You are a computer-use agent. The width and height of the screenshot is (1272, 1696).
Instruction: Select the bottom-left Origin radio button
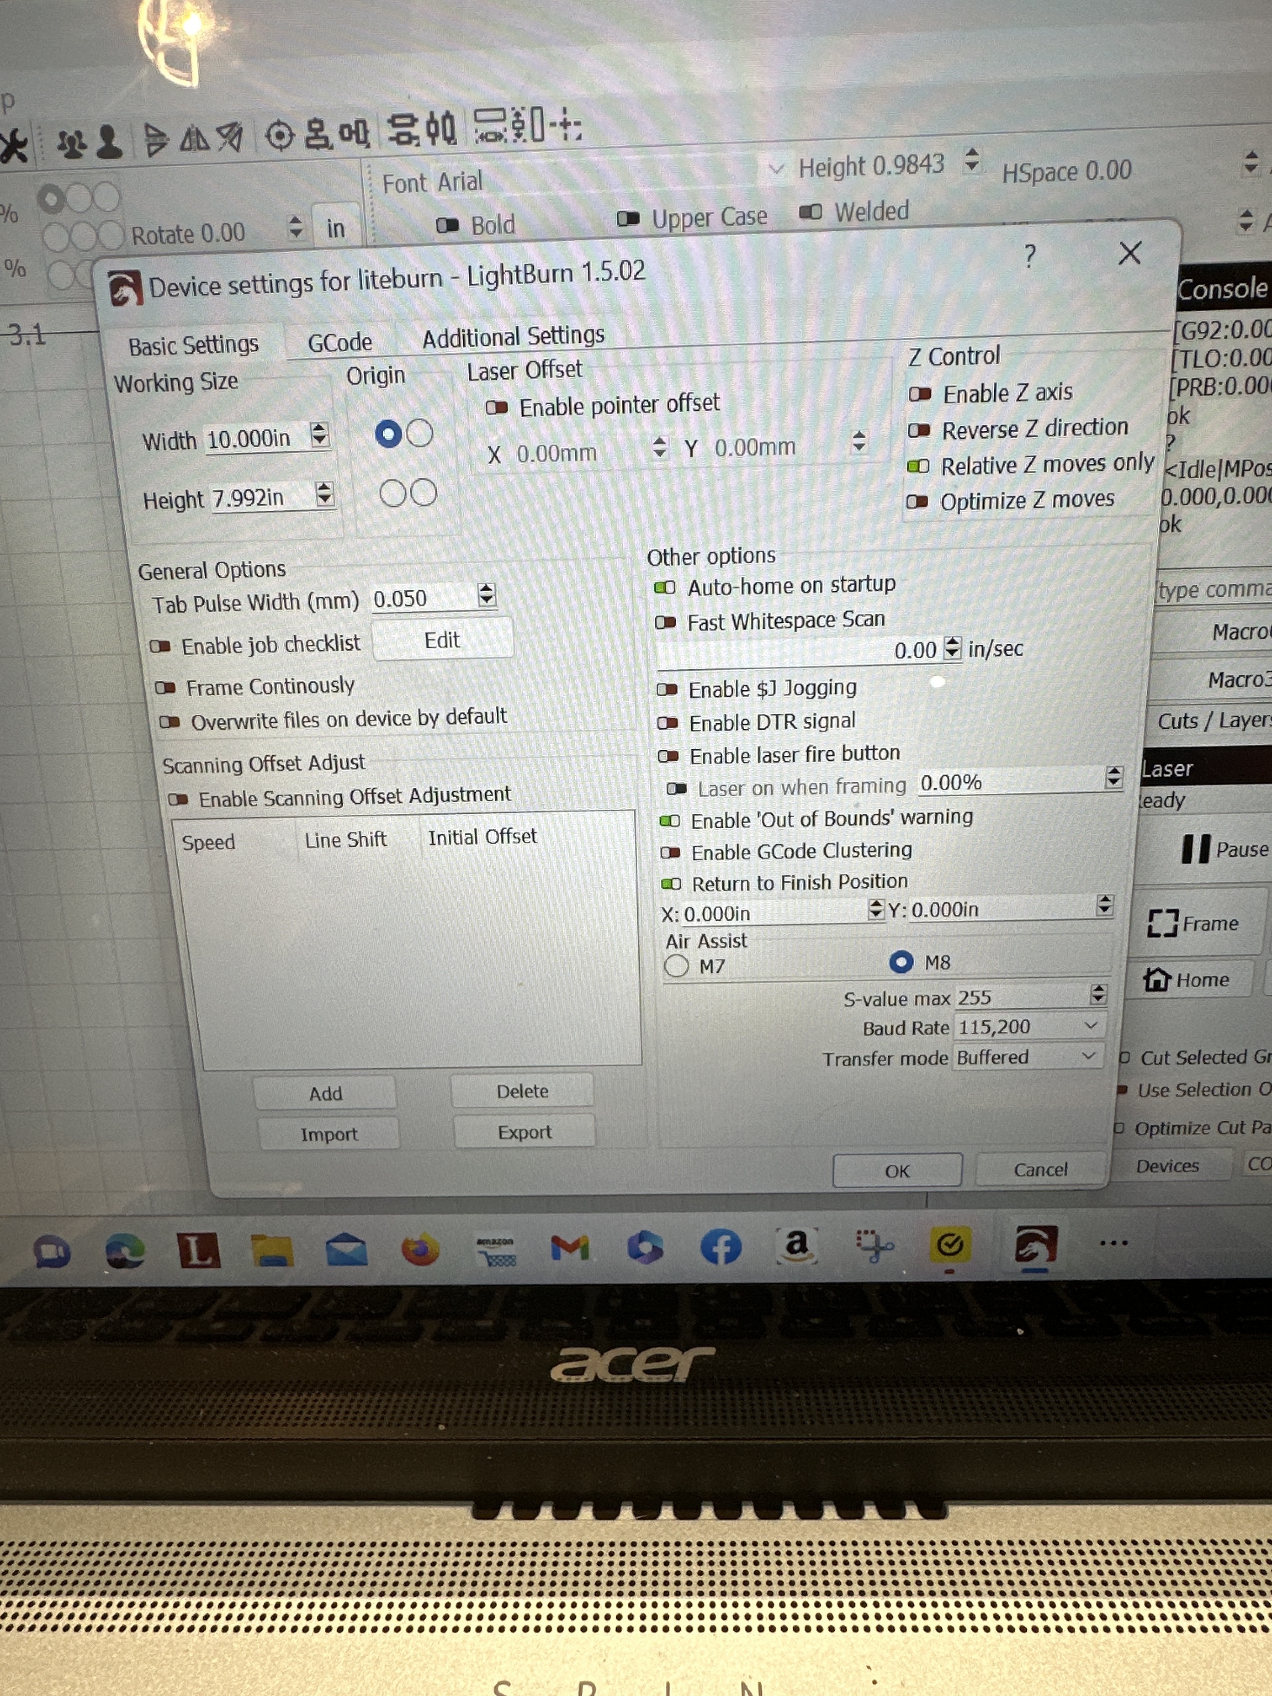click(392, 493)
